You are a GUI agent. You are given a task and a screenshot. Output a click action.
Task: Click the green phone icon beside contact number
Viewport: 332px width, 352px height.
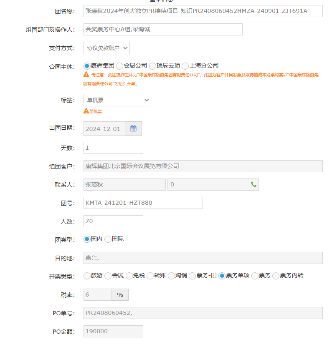253,184
